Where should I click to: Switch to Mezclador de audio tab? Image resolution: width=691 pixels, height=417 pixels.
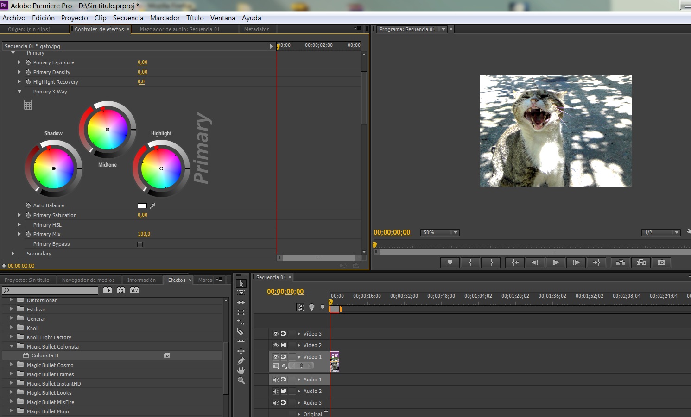[x=180, y=29]
